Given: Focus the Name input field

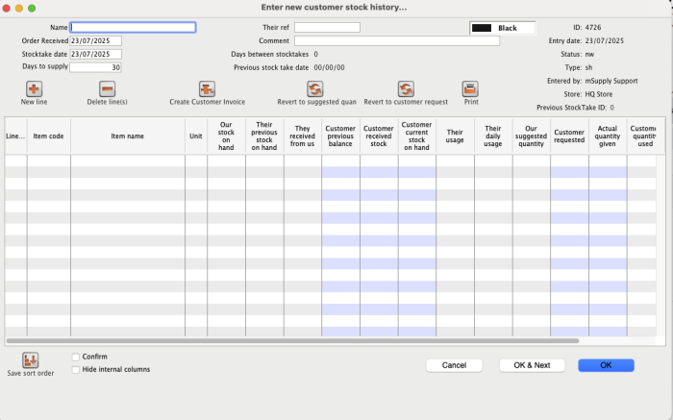Looking at the screenshot, I should 133,28.
